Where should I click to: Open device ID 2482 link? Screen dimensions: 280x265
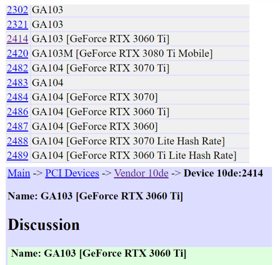18,68
